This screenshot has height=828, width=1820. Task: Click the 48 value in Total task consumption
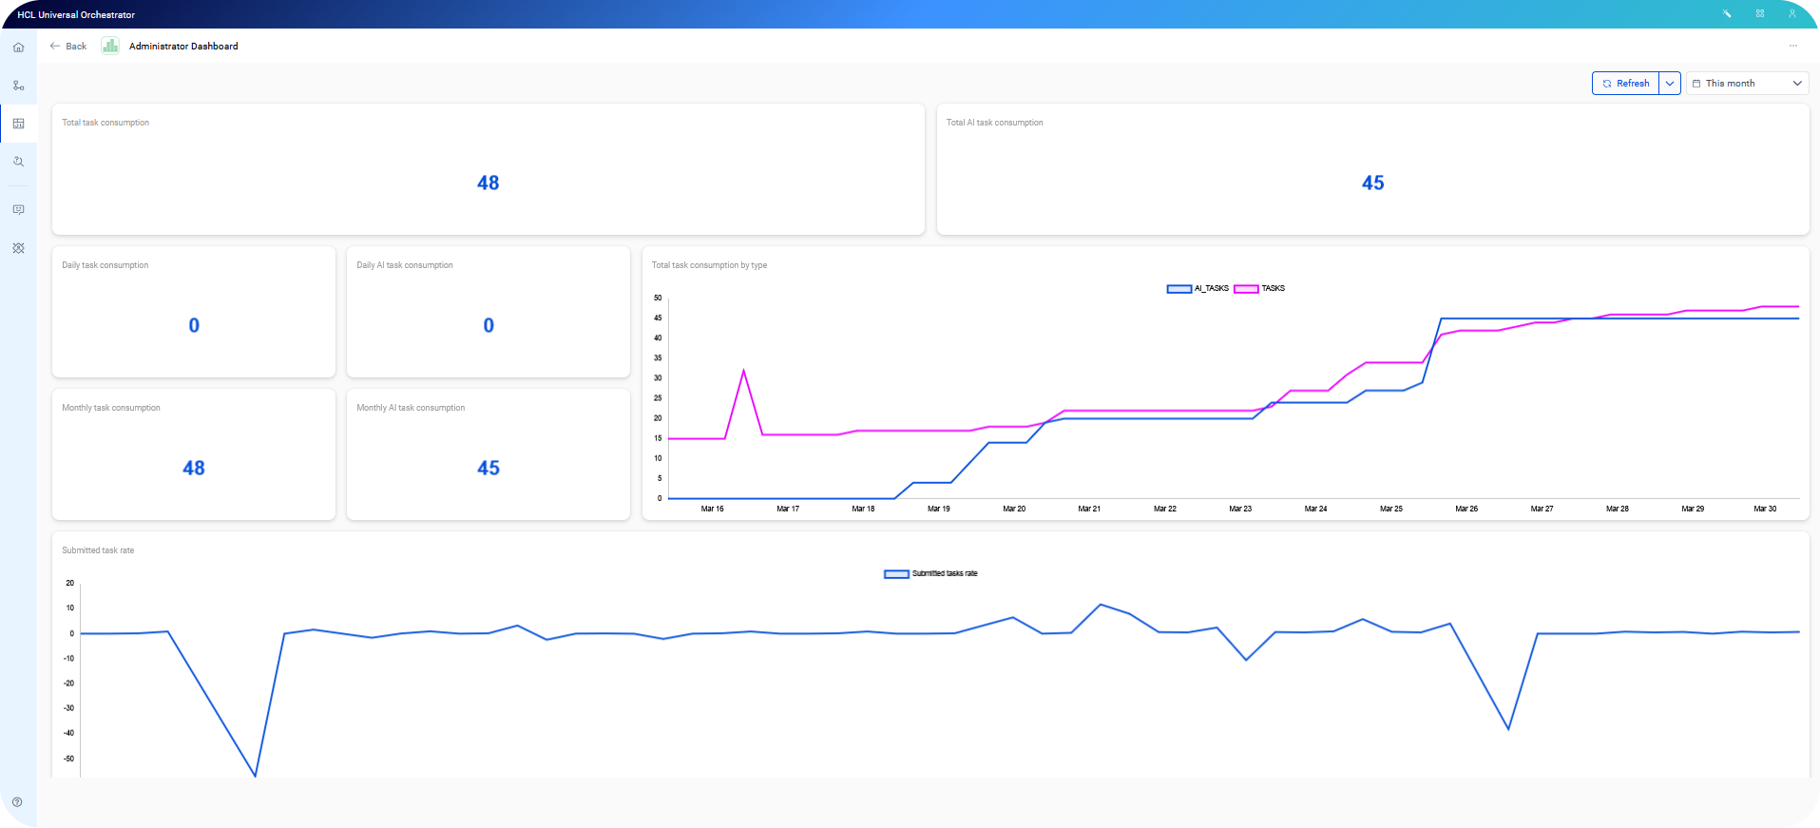coord(488,183)
